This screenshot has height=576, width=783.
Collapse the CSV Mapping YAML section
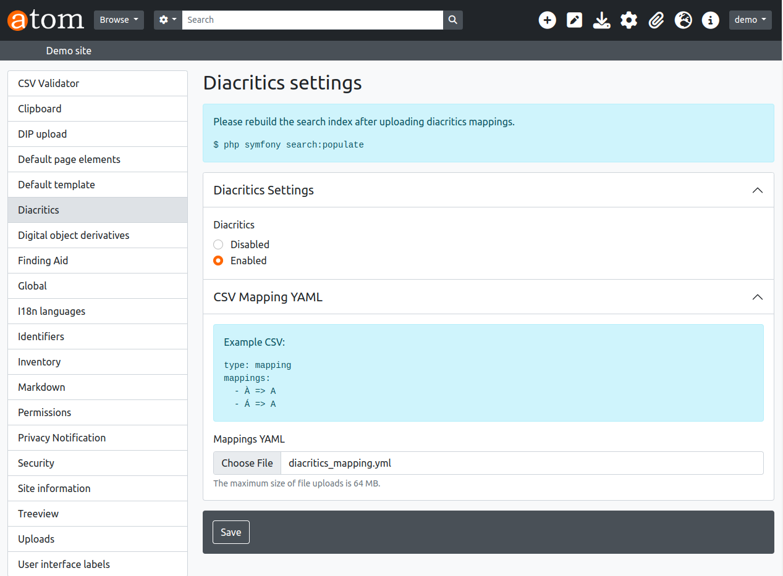pos(757,297)
